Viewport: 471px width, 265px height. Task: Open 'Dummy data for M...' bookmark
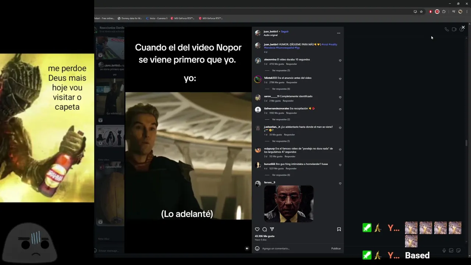[130, 18]
